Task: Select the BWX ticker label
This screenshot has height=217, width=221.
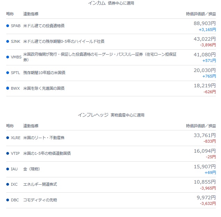Action: (x=15, y=88)
